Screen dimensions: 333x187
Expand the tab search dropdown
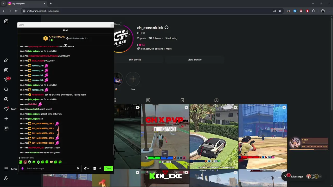3,4
